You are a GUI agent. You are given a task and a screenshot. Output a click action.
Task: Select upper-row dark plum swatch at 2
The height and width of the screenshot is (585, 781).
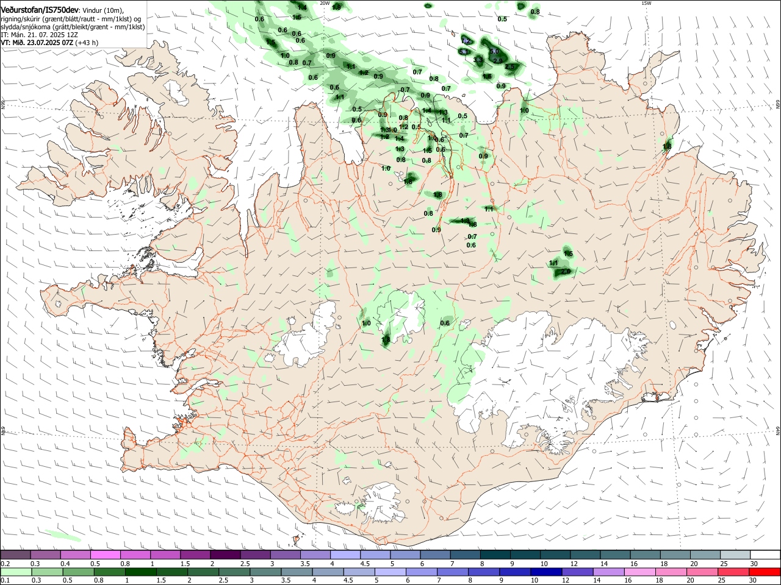(x=226, y=555)
